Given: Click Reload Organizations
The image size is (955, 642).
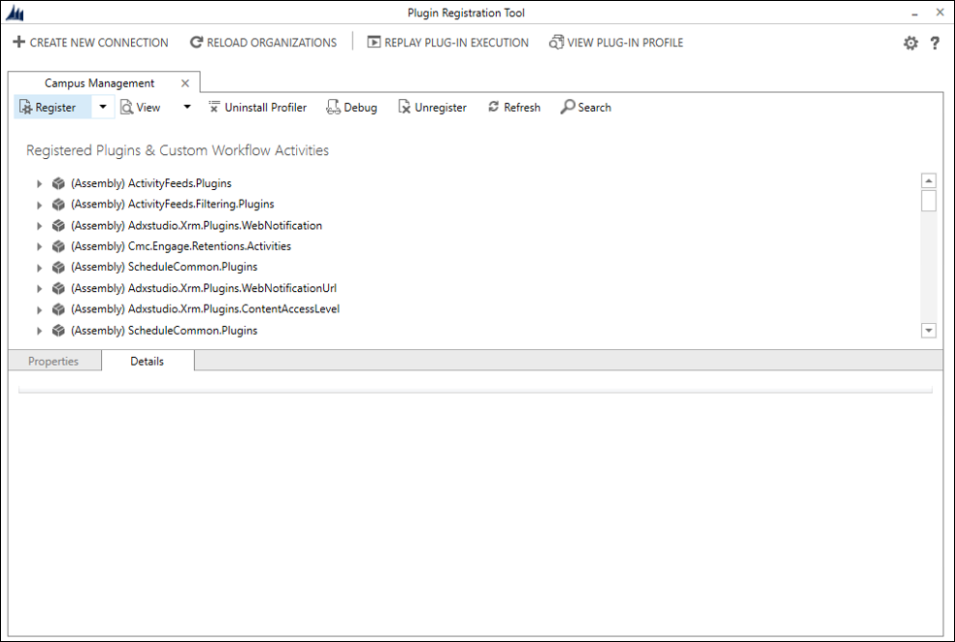Looking at the screenshot, I should coord(263,43).
